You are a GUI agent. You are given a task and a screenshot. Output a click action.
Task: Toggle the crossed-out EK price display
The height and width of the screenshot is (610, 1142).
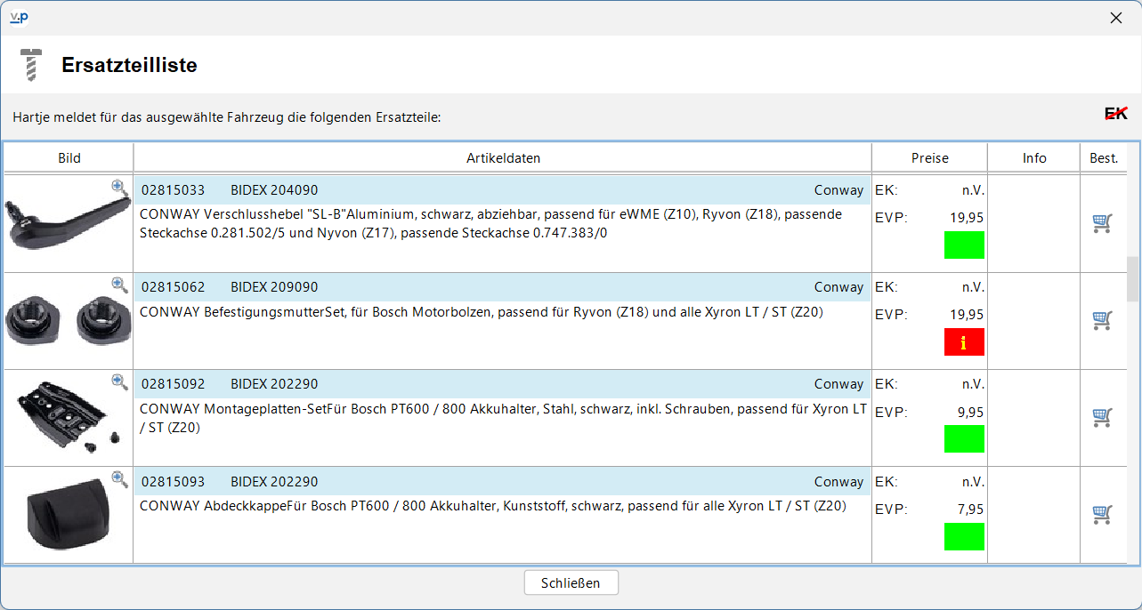click(x=1116, y=113)
